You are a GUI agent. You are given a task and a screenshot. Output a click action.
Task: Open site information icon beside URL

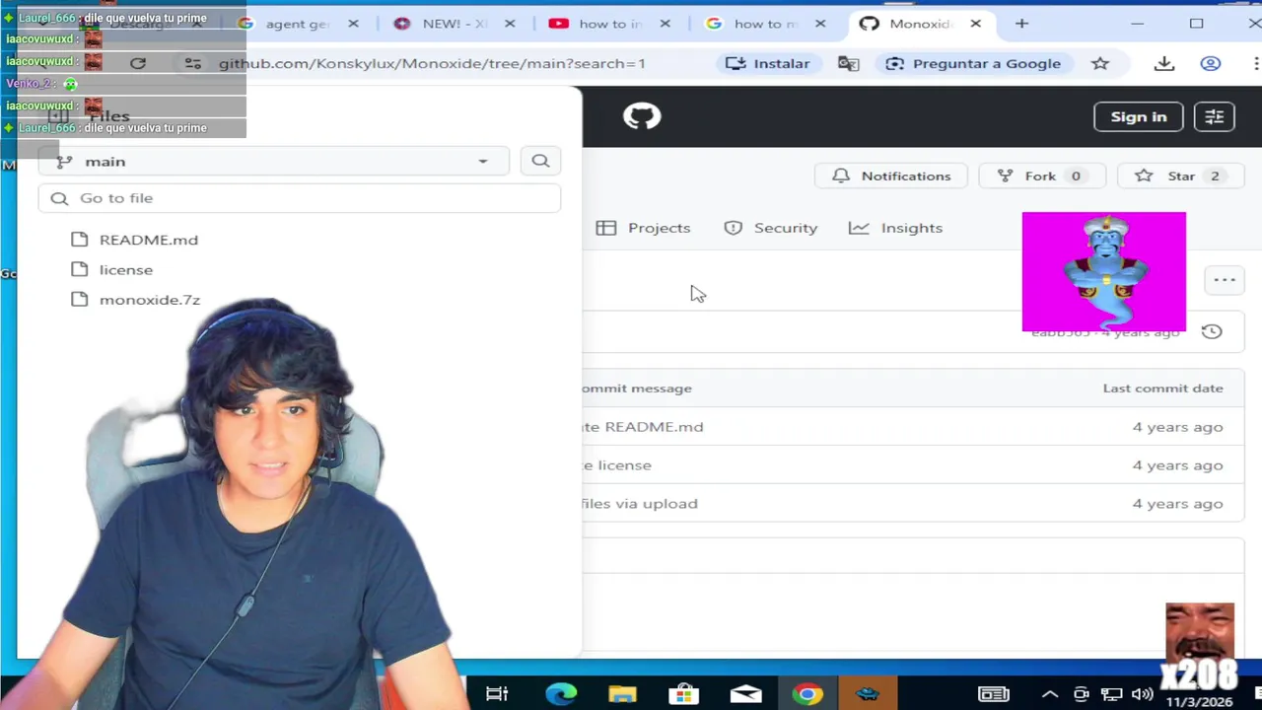(x=192, y=63)
